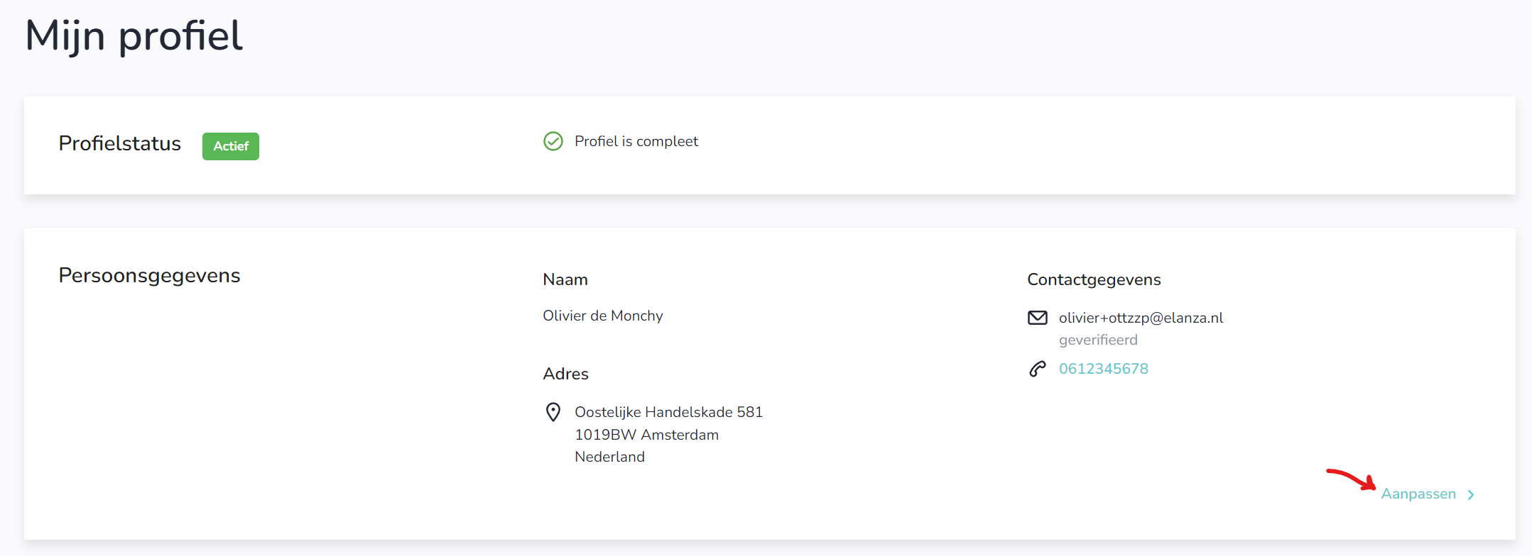1532x556 pixels.
Task: Click the Nederland country text
Action: [x=609, y=457]
